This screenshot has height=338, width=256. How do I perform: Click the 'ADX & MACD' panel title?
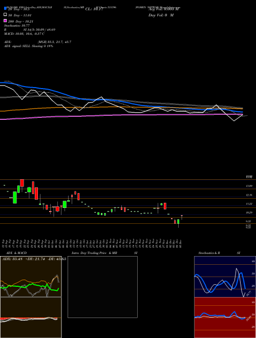(x=16, y=253)
